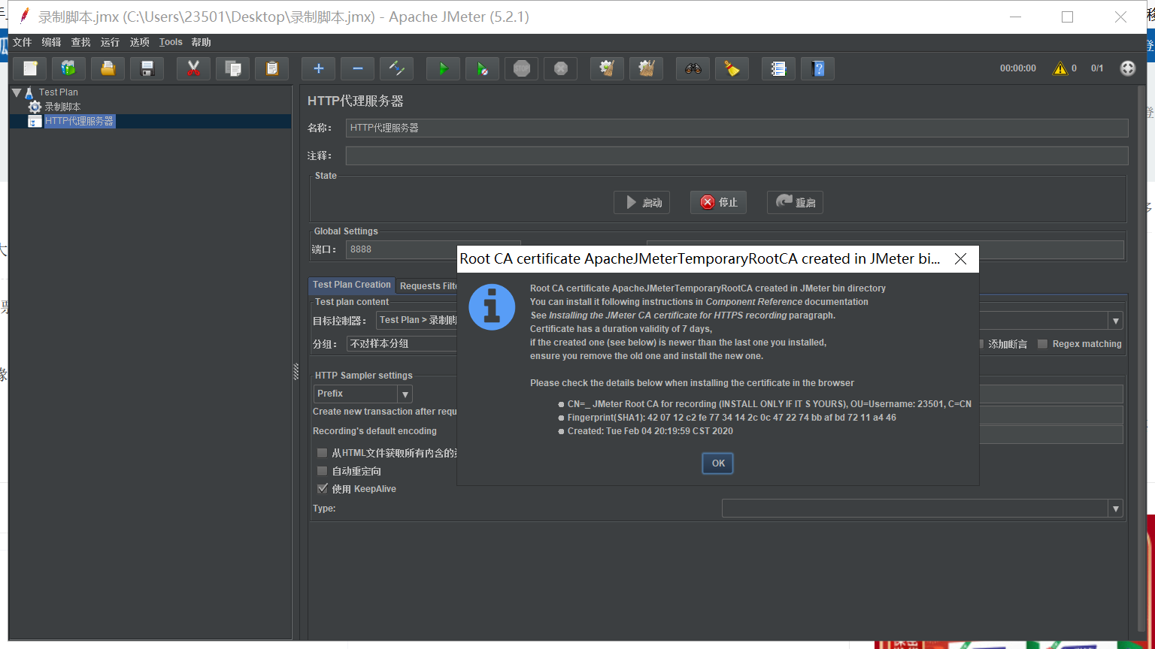The height and width of the screenshot is (649, 1155).
Task: Toggle the 添加断言 checkbox
Action: tap(981, 344)
